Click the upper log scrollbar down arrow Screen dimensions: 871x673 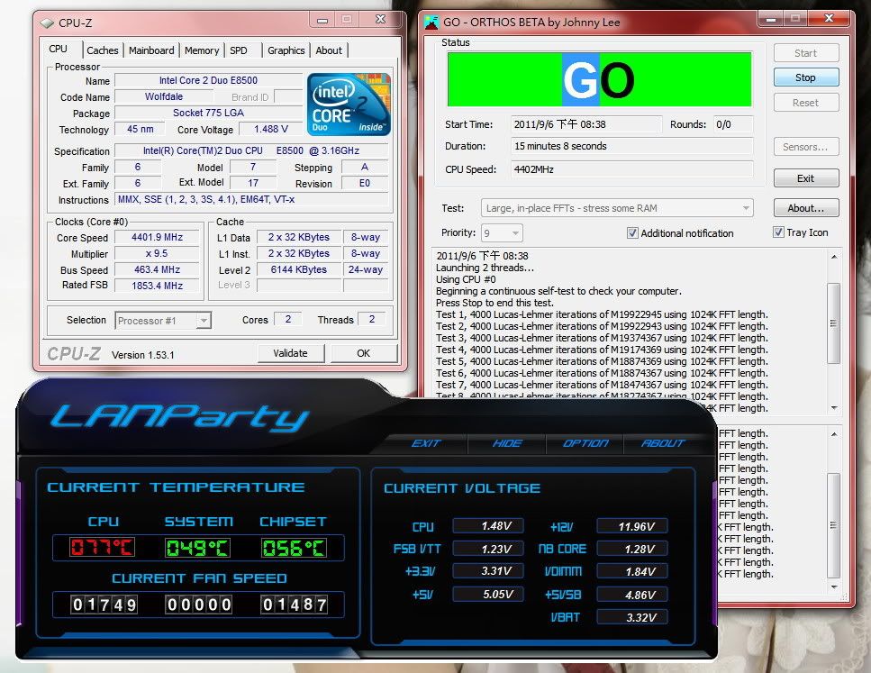click(x=834, y=408)
